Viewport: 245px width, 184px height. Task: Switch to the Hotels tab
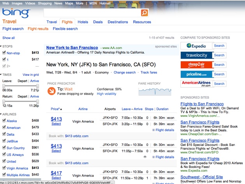point(83,22)
